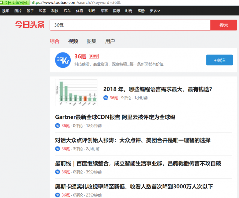The image size is (239, 198).
Task: Click 9评论 under the 2018 年 article
Action: point(126,98)
